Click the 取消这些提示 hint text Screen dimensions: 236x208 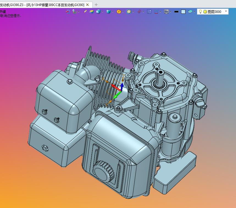[10, 16]
